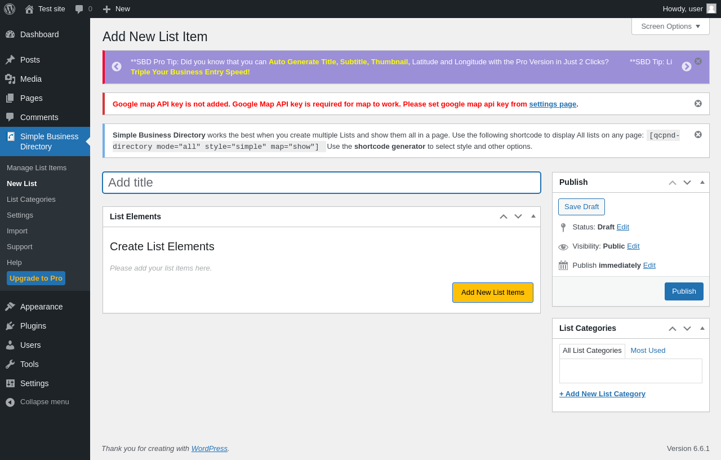Open the Howdy, user account menu
Screen dimensions: 721x460
689,9
